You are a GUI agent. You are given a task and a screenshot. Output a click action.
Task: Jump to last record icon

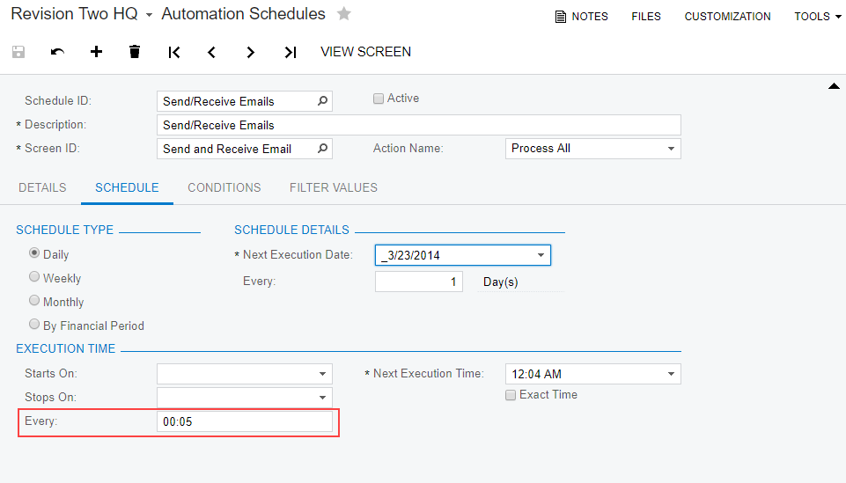(x=290, y=52)
